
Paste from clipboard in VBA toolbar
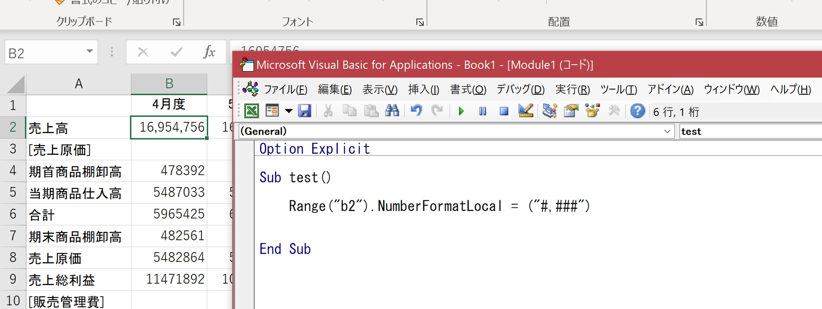coord(371,111)
